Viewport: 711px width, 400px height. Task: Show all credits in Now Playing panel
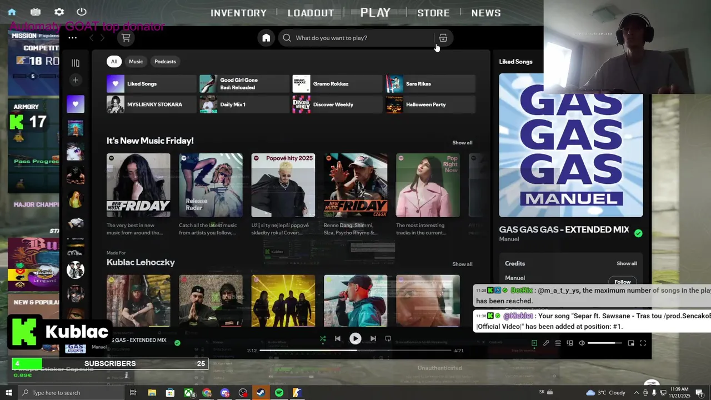[627, 263]
